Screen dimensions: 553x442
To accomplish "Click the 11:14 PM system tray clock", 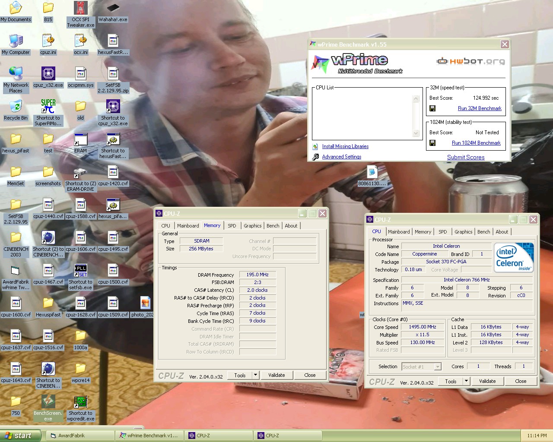I will [x=537, y=436].
